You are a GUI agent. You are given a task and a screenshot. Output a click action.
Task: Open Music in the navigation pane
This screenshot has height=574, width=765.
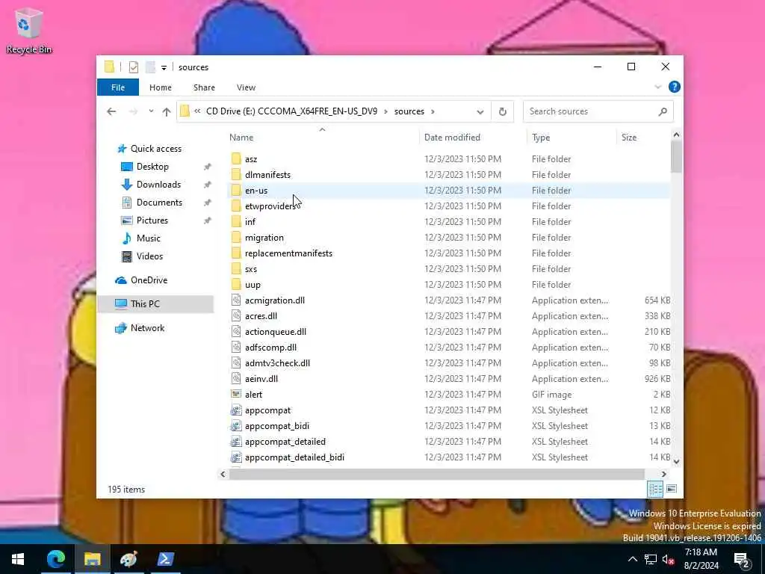149,238
